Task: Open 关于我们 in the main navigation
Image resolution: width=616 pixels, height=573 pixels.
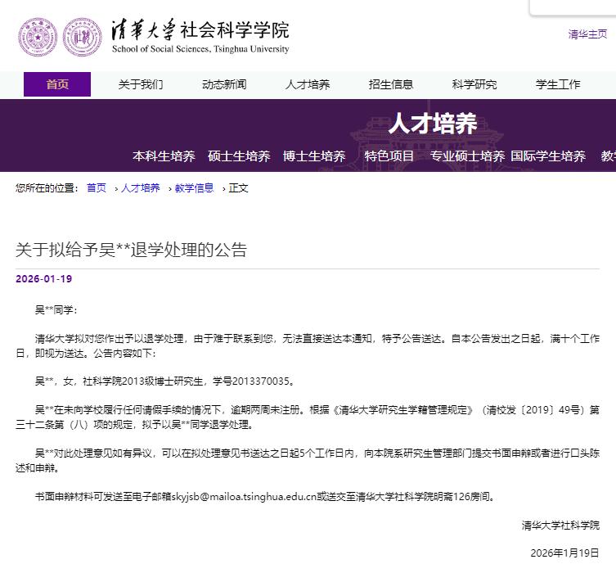Action: coord(141,84)
